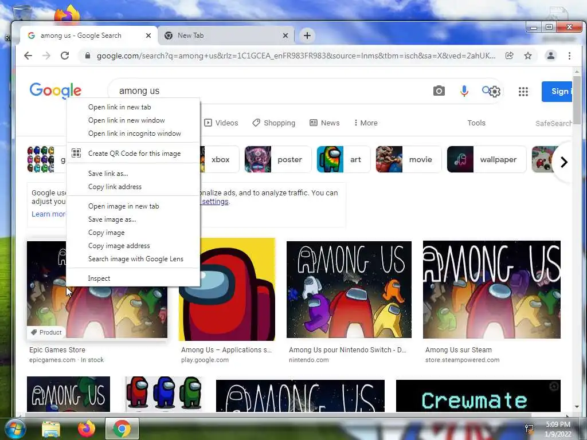Expand the More search filters menu

(x=366, y=123)
